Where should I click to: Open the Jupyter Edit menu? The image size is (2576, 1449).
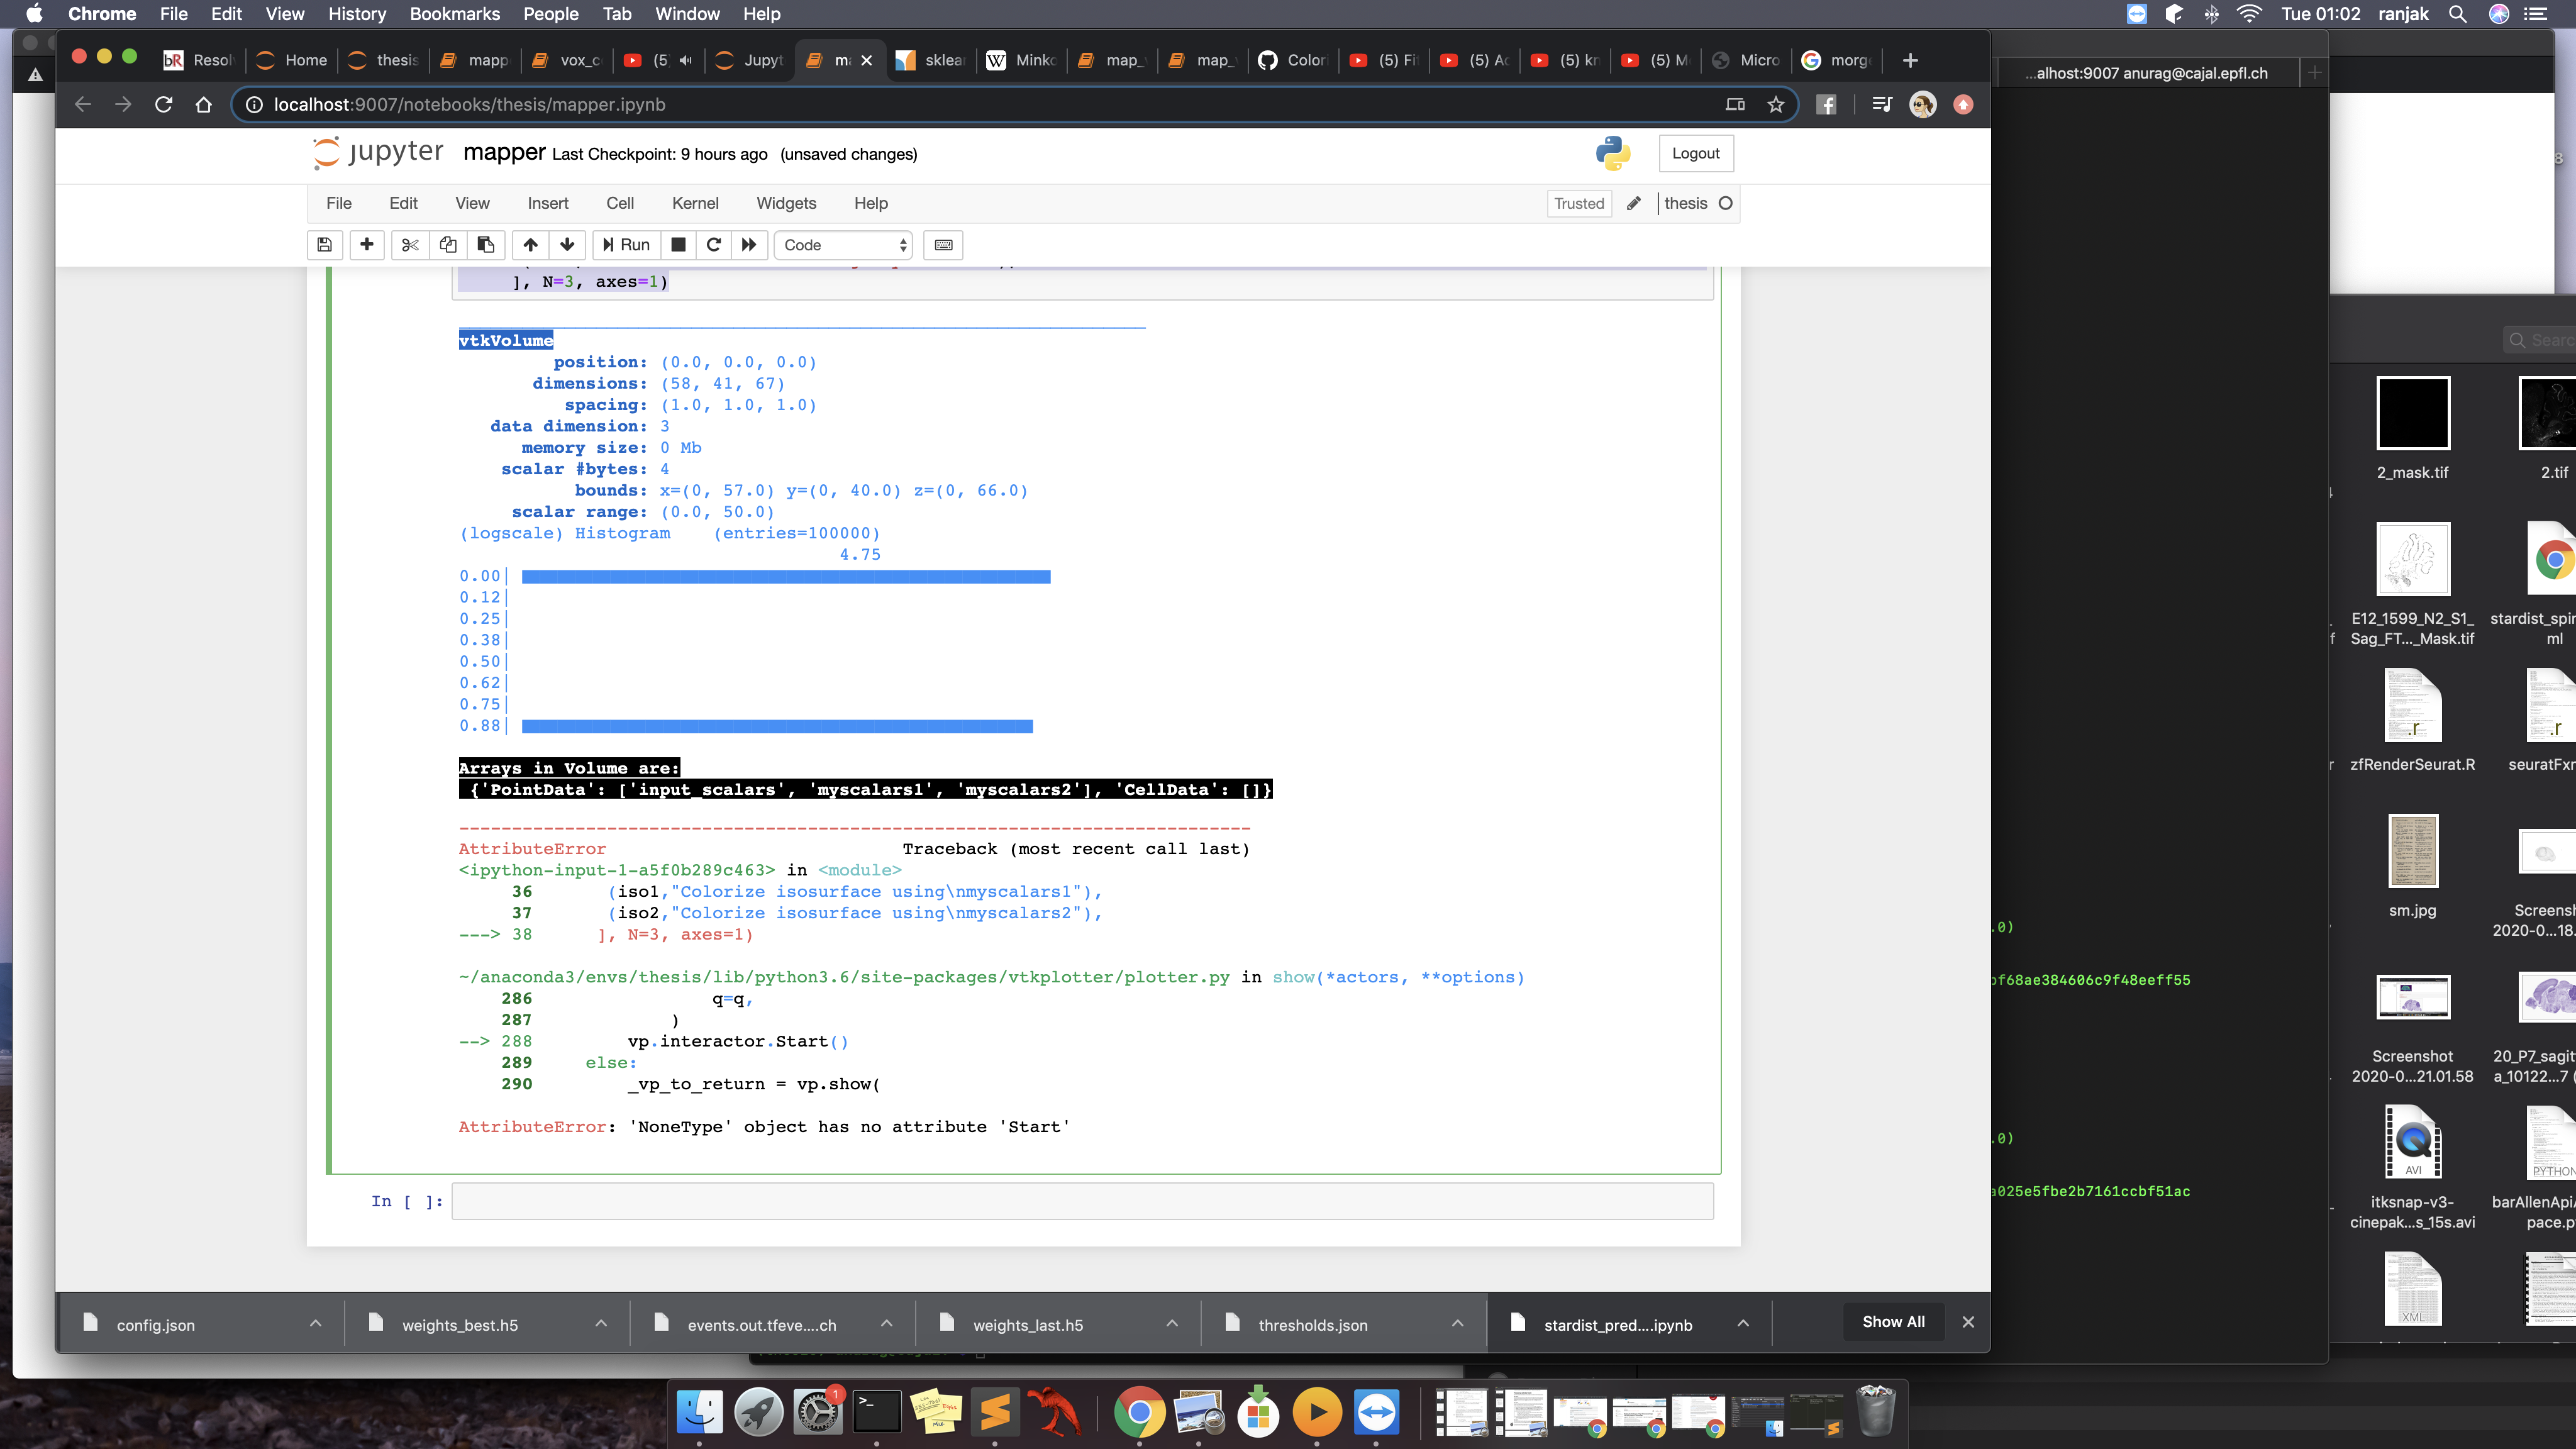tap(403, 203)
